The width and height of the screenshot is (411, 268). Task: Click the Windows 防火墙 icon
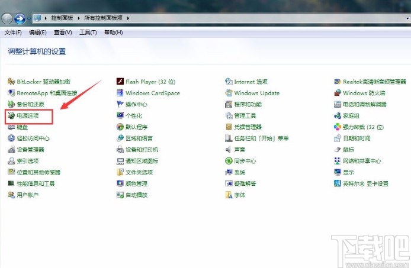click(x=338, y=93)
